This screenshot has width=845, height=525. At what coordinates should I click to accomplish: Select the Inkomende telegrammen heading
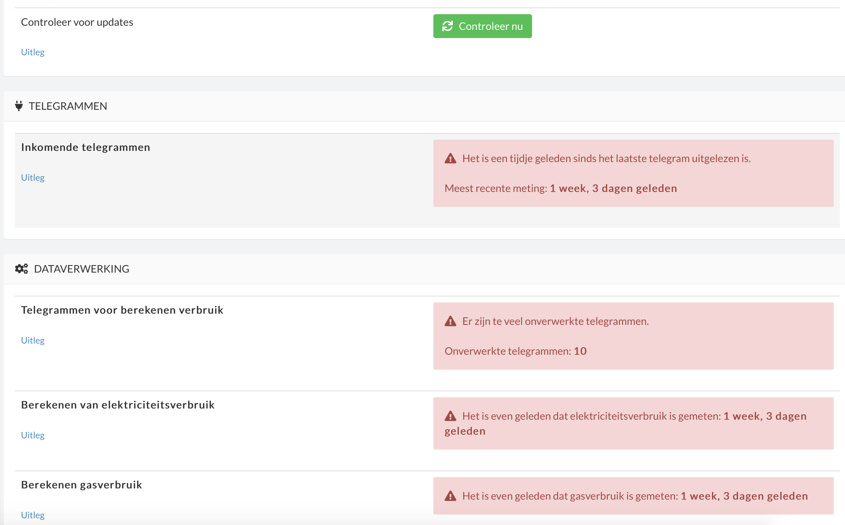point(85,147)
